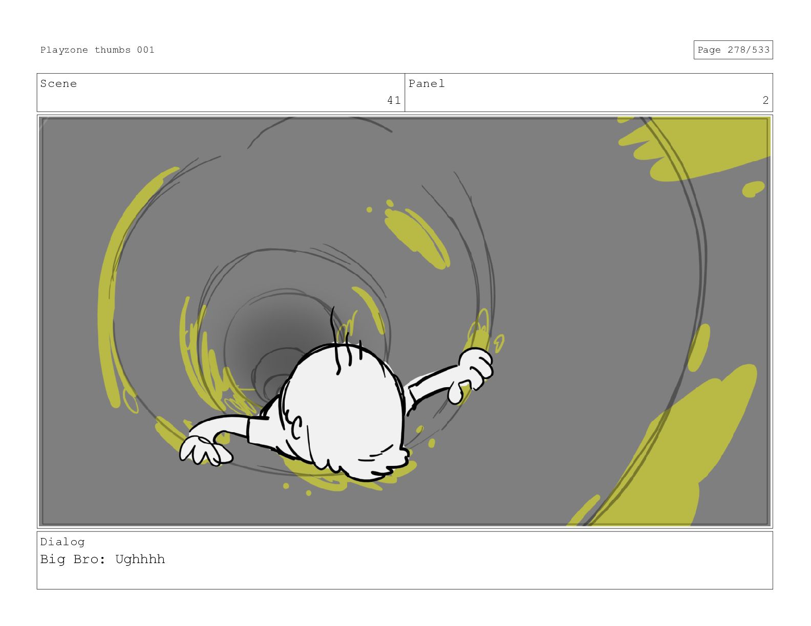The height and width of the screenshot is (626, 811).
Task: Click the yellow smear above the character
Action: [x=416, y=235]
